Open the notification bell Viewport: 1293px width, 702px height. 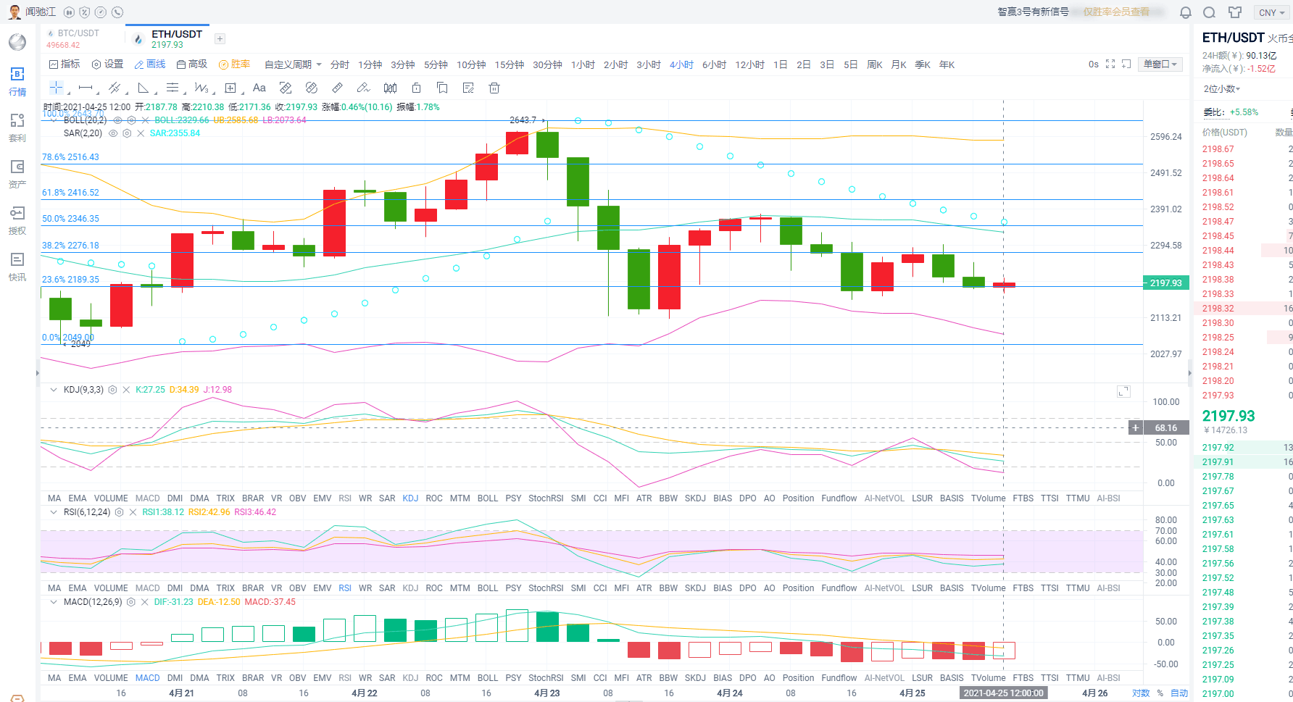coord(1186,12)
